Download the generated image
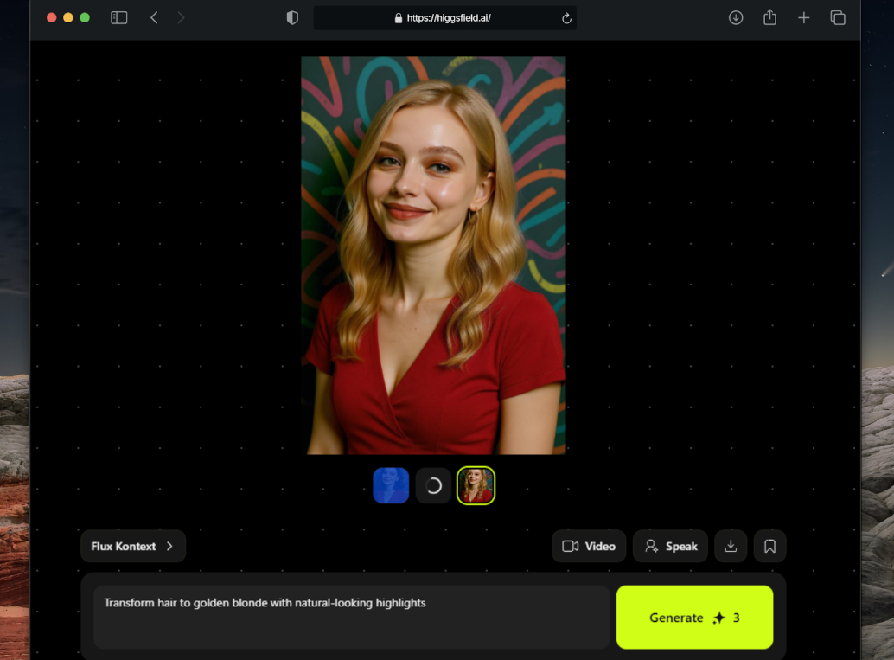Image resolution: width=894 pixels, height=660 pixels. [x=731, y=546]
